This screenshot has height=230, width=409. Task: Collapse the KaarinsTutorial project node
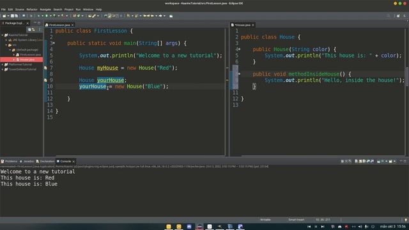[3, 35]
